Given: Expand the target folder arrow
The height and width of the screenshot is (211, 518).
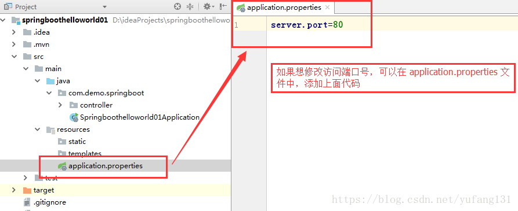Looking at the screenshot, I should click(14, 190).
